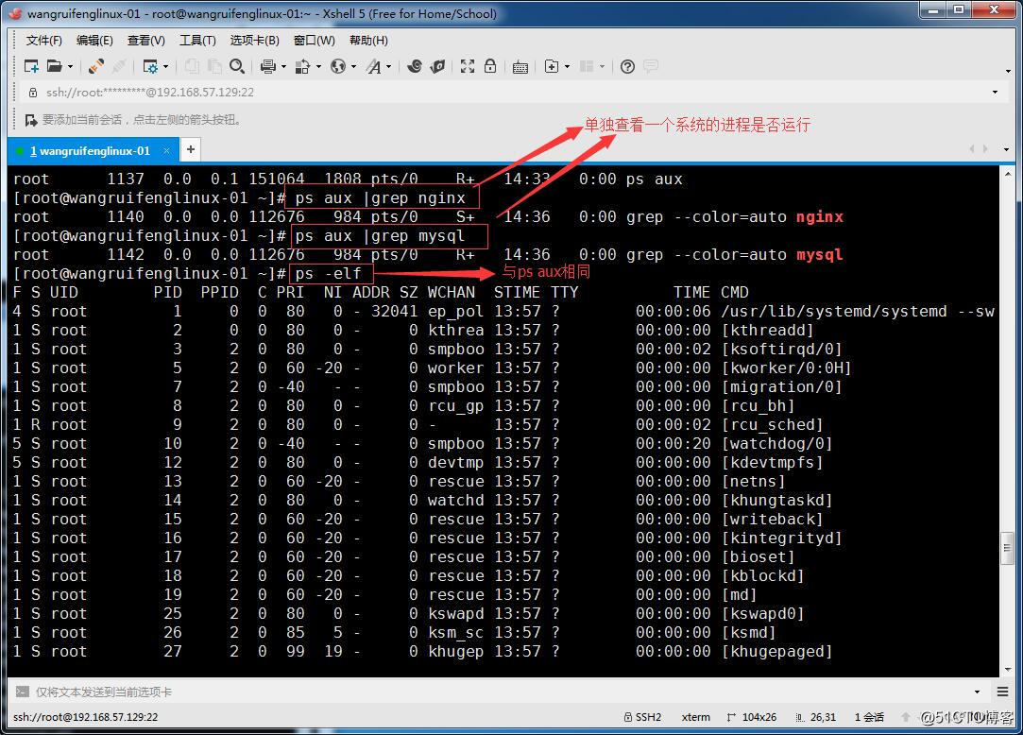Image resolution: width=1023 pixels, height=735 pixels.
Task: Open the tab list dropdown arrow
Action: [1006, 149]
